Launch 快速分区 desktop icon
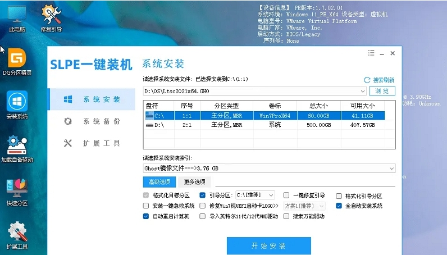 click(17, 192)
